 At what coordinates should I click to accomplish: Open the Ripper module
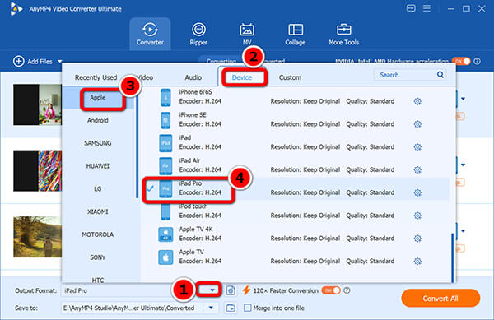coord(198,34)
